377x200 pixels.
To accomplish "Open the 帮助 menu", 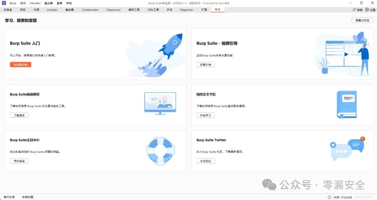I will pos(69,3).
